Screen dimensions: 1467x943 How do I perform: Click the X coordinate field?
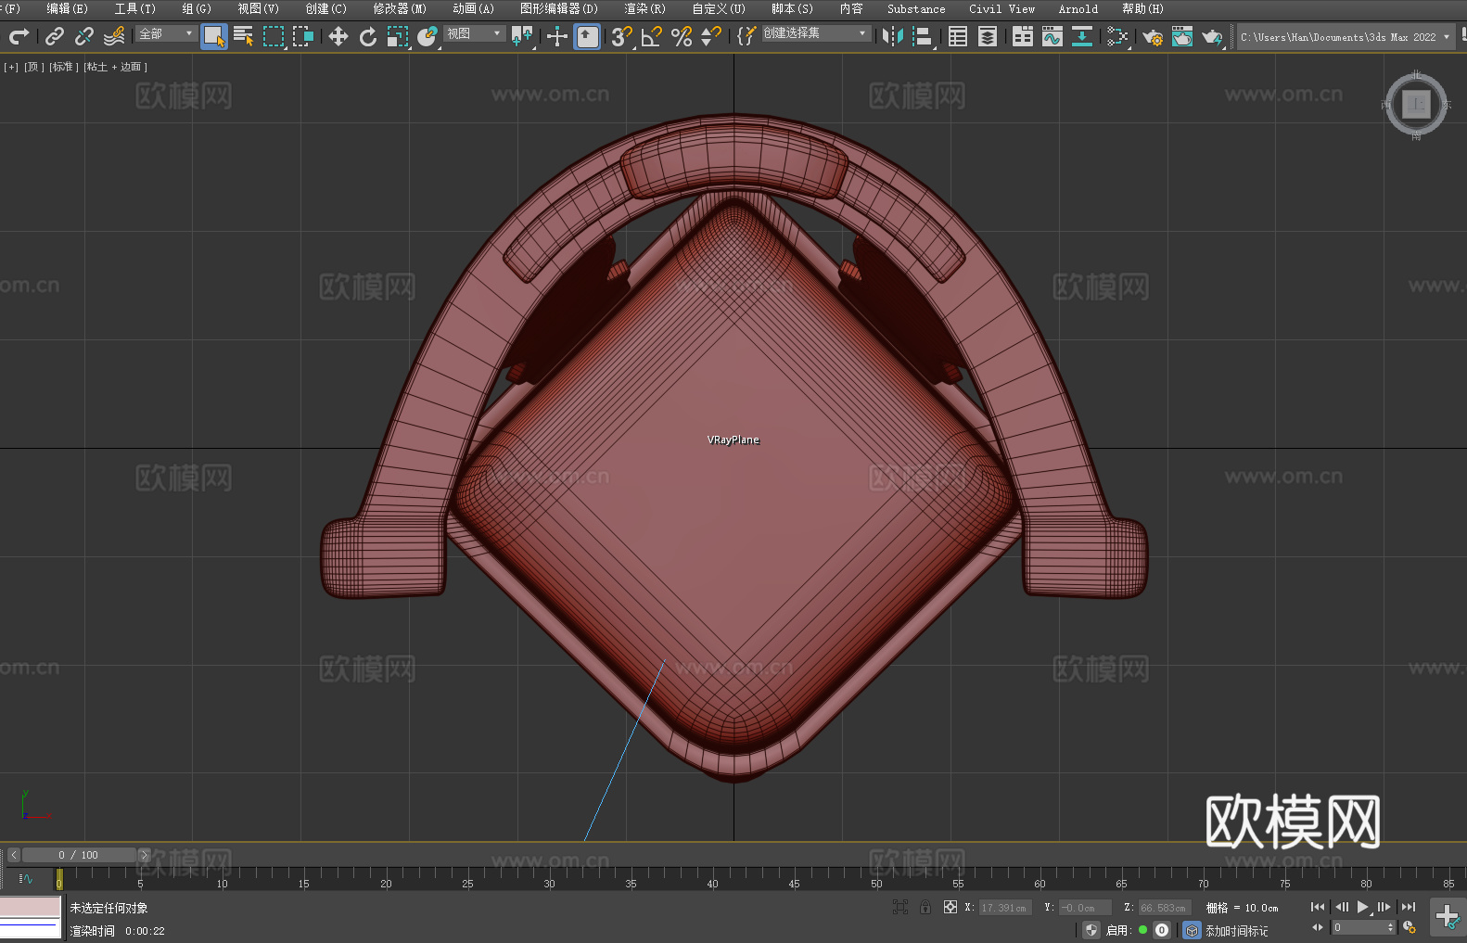pos(1004,908)
